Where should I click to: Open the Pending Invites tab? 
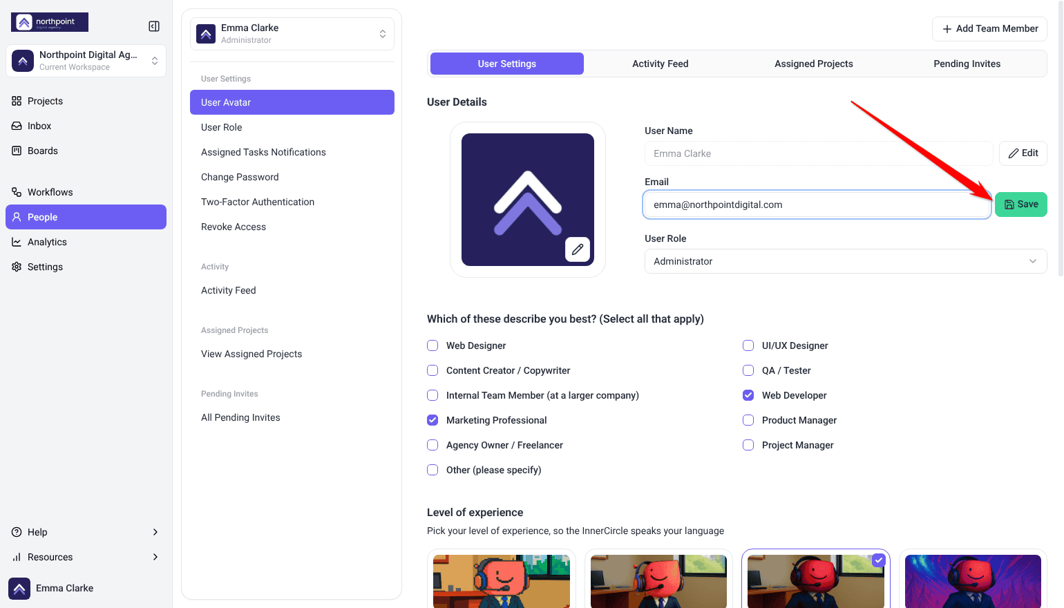tap(967, 64)
